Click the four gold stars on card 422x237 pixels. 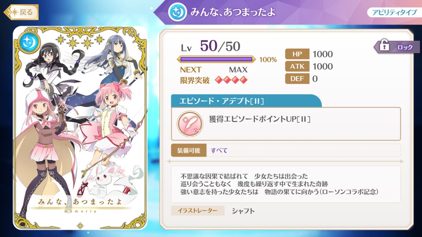click(x=80, y=42)
